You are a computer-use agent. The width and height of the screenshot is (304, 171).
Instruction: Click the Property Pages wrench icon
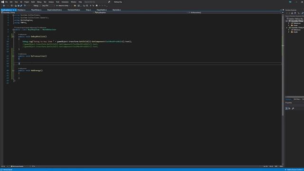pyautogui.click(x=293, y=109)
